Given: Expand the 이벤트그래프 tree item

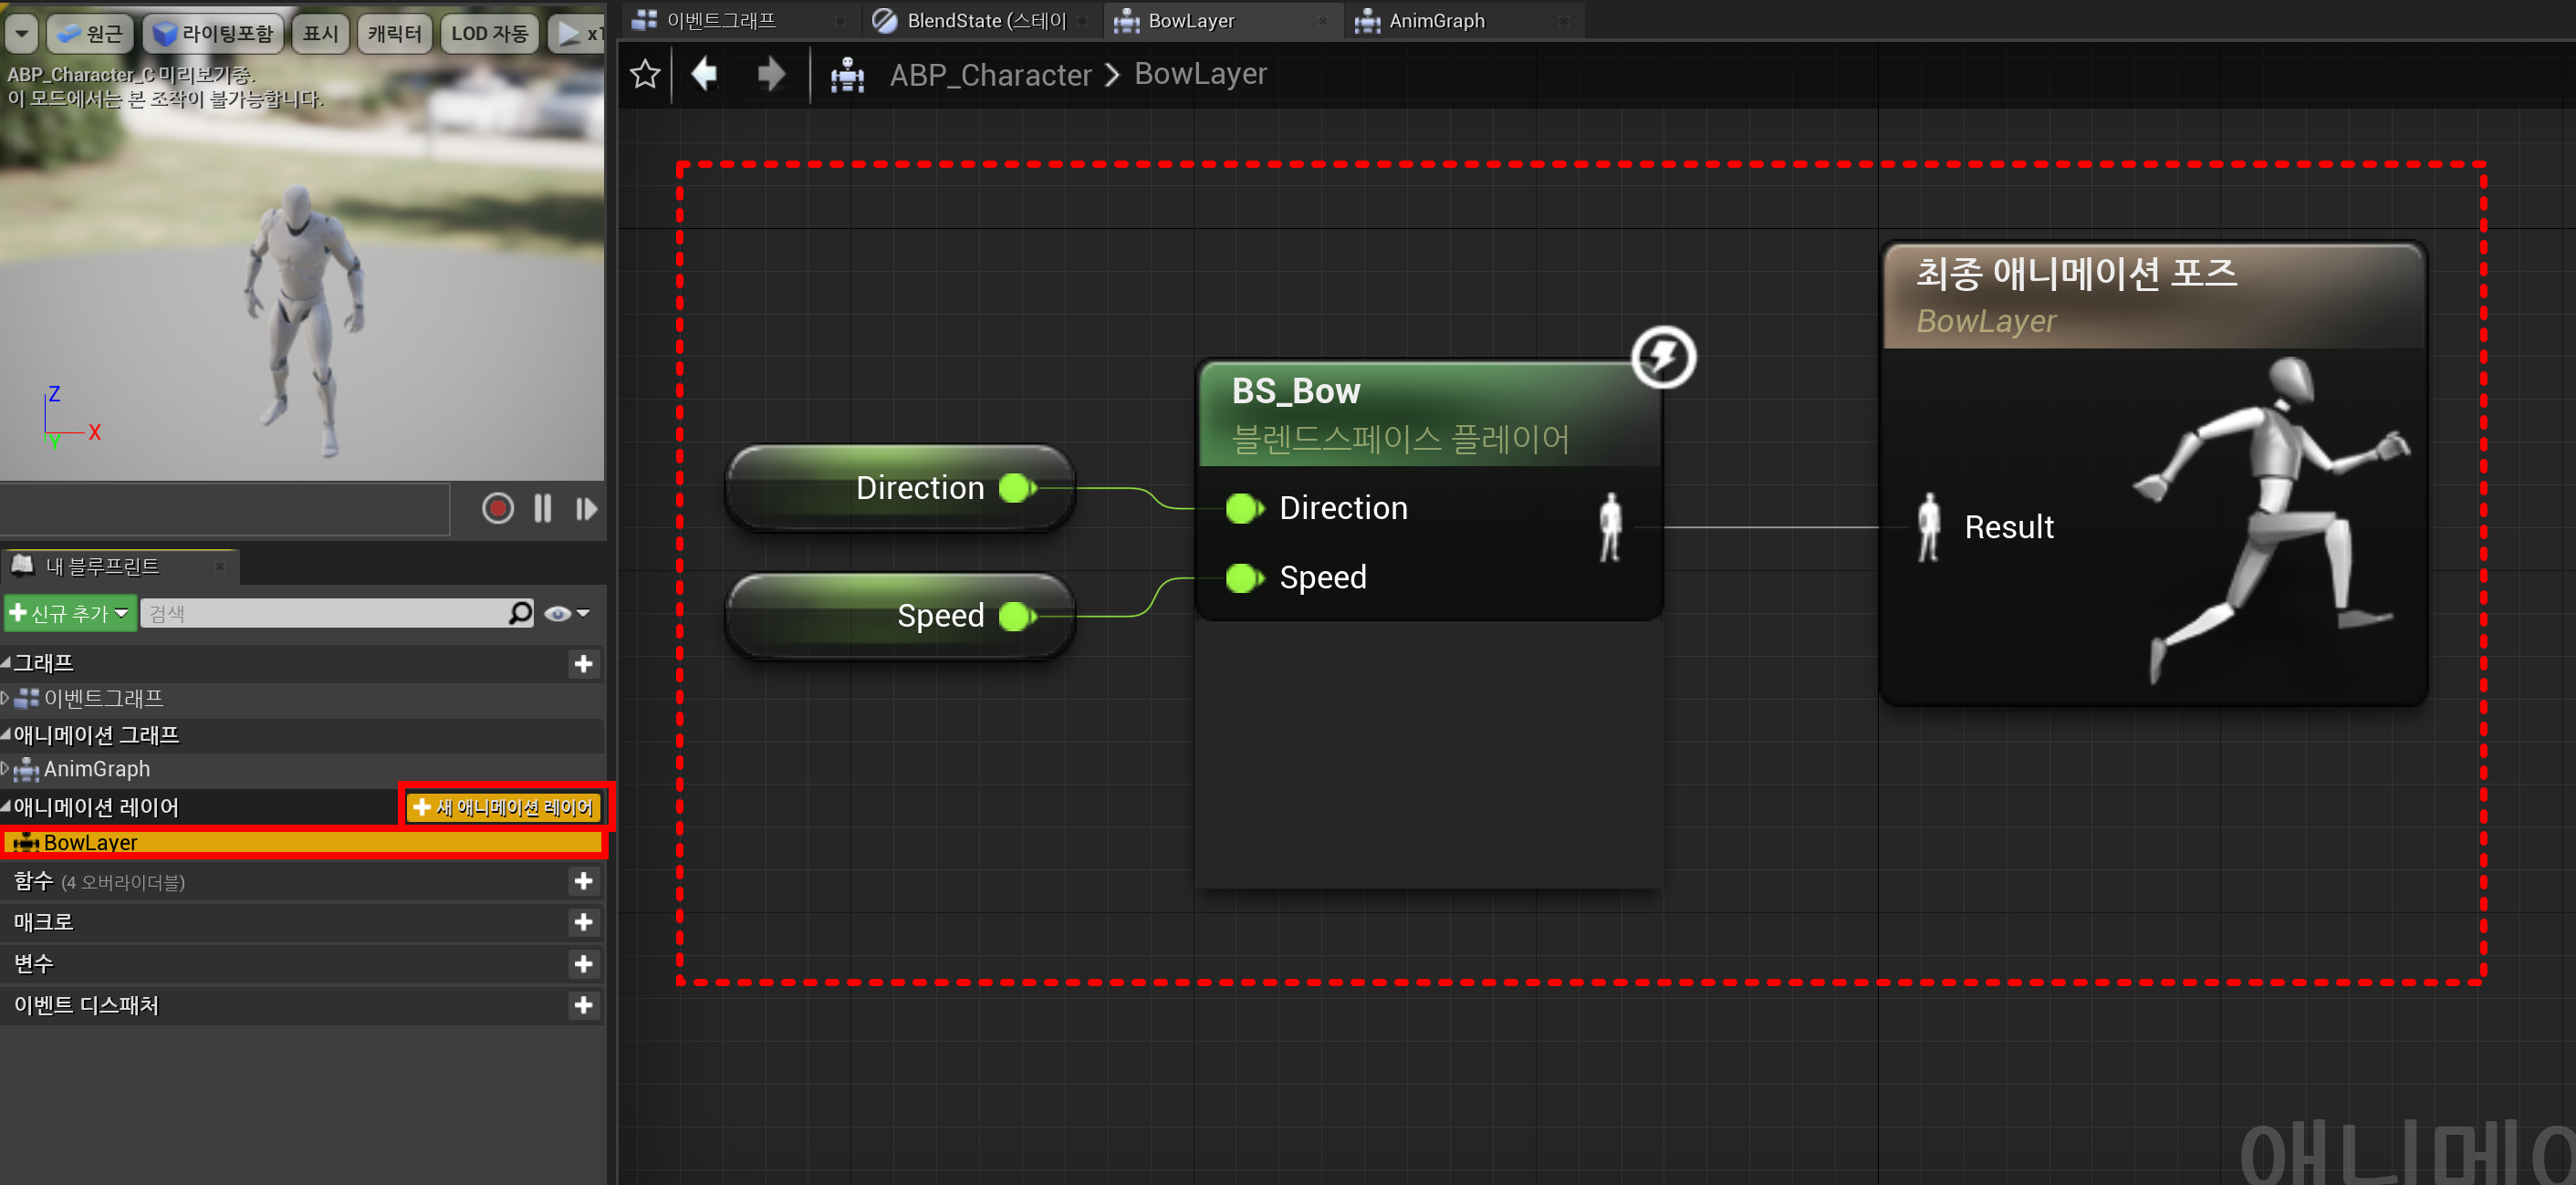Looking at the screenshot, I should point(6,698).
